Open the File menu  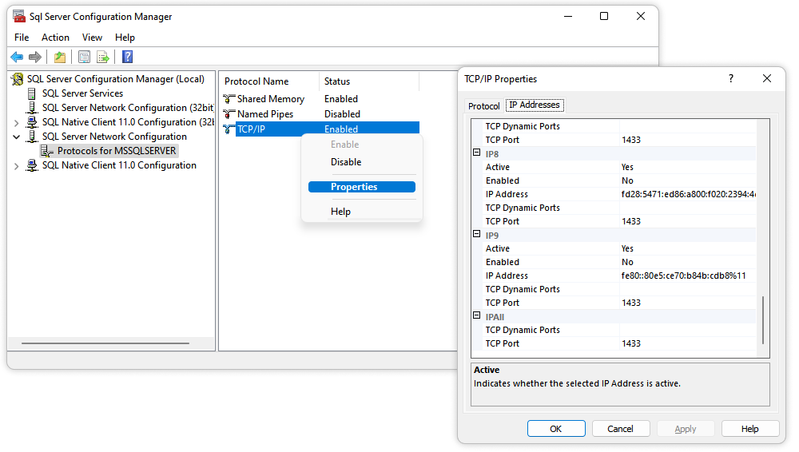[22, 38]
